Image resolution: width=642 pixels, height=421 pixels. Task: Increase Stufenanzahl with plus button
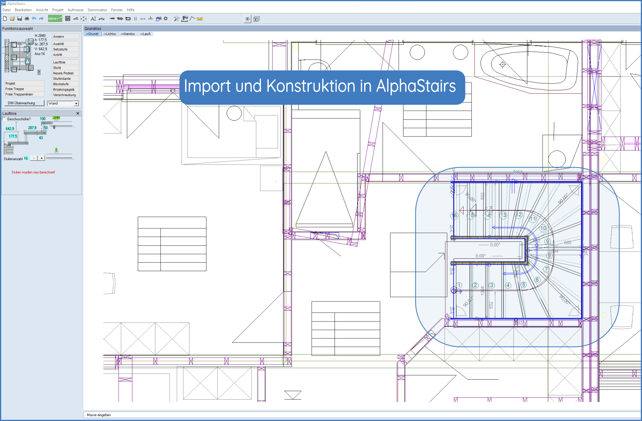click(41, 158)
